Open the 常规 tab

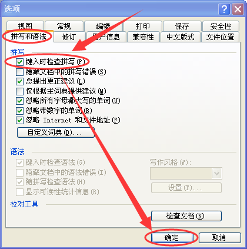[64, 26]
